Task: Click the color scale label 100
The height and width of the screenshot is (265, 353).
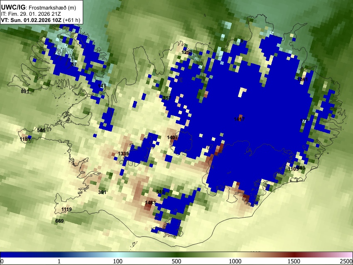Action: click(118, 261)
